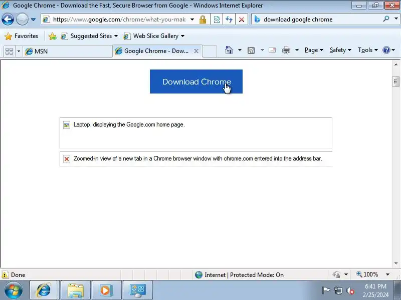Image resolution: width=401 pixels, height=300 pixels.
Task: Click the address bar URL field
Action: [119, 19]
